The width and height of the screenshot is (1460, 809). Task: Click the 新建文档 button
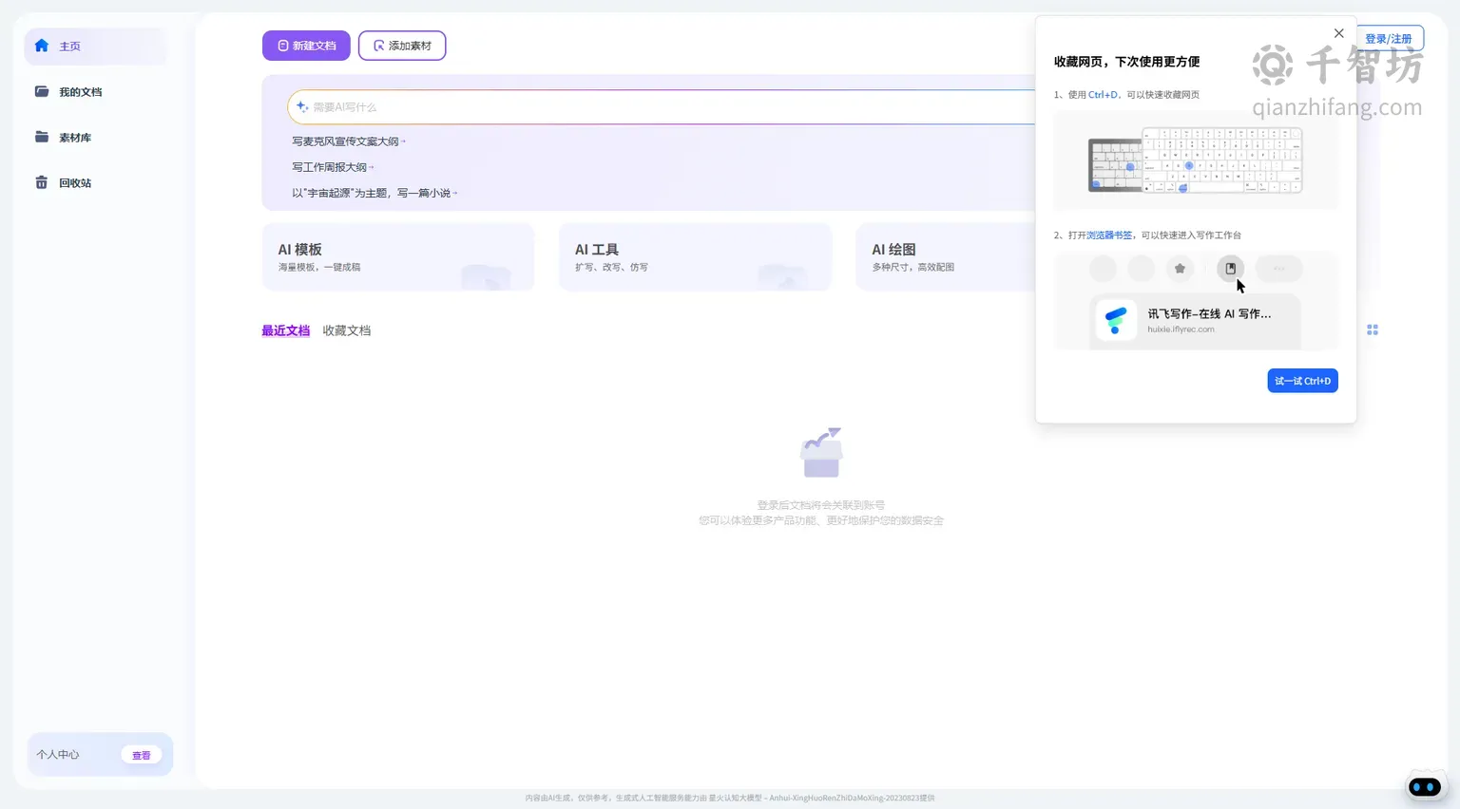pyautogui.click(x=306, y=46)
